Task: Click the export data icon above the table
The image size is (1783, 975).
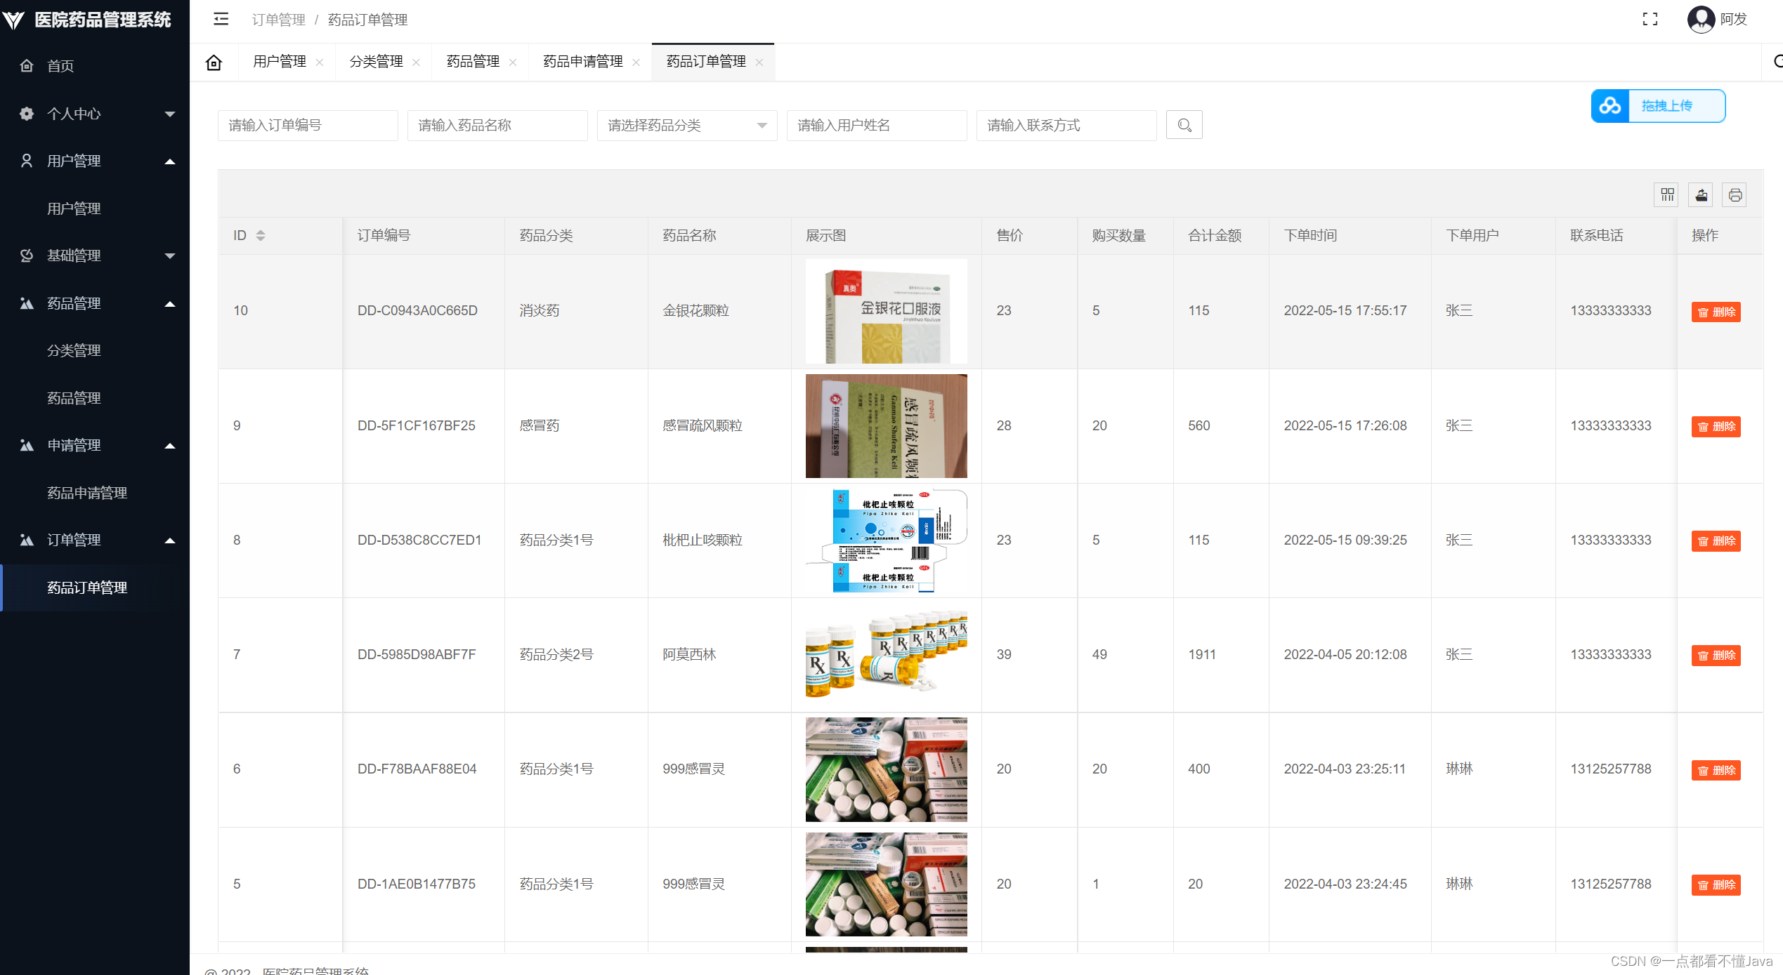Action: (1700, 194)
